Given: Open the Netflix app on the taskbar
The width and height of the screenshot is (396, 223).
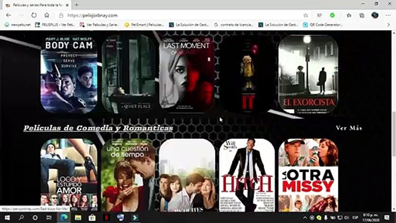Looking at the screenshot, I should tap(106, 217).
